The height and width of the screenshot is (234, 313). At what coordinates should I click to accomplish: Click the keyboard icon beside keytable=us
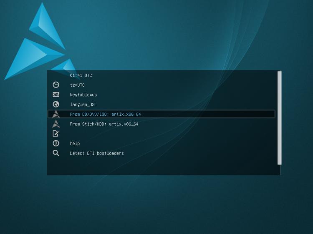(x=56, y=95)
